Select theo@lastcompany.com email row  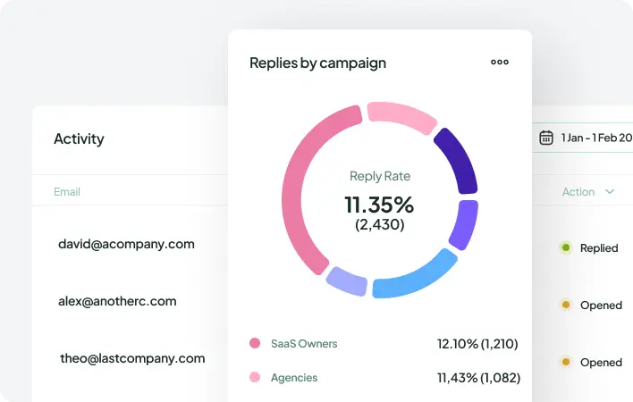[131, 358]
